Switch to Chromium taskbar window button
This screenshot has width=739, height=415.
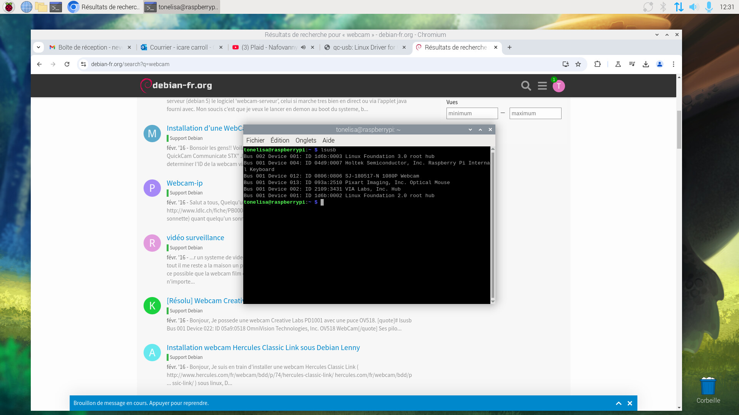[x=104, y=7]
